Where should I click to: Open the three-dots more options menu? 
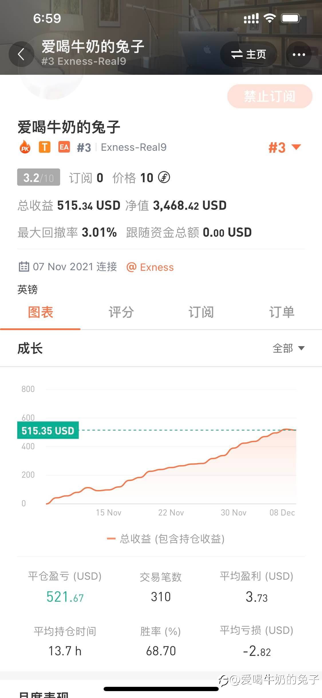coord(299,54)
